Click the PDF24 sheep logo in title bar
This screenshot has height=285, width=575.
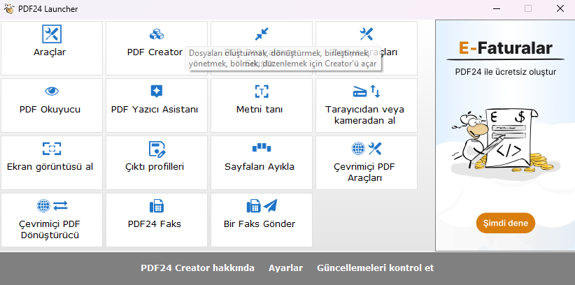[10, 8]
